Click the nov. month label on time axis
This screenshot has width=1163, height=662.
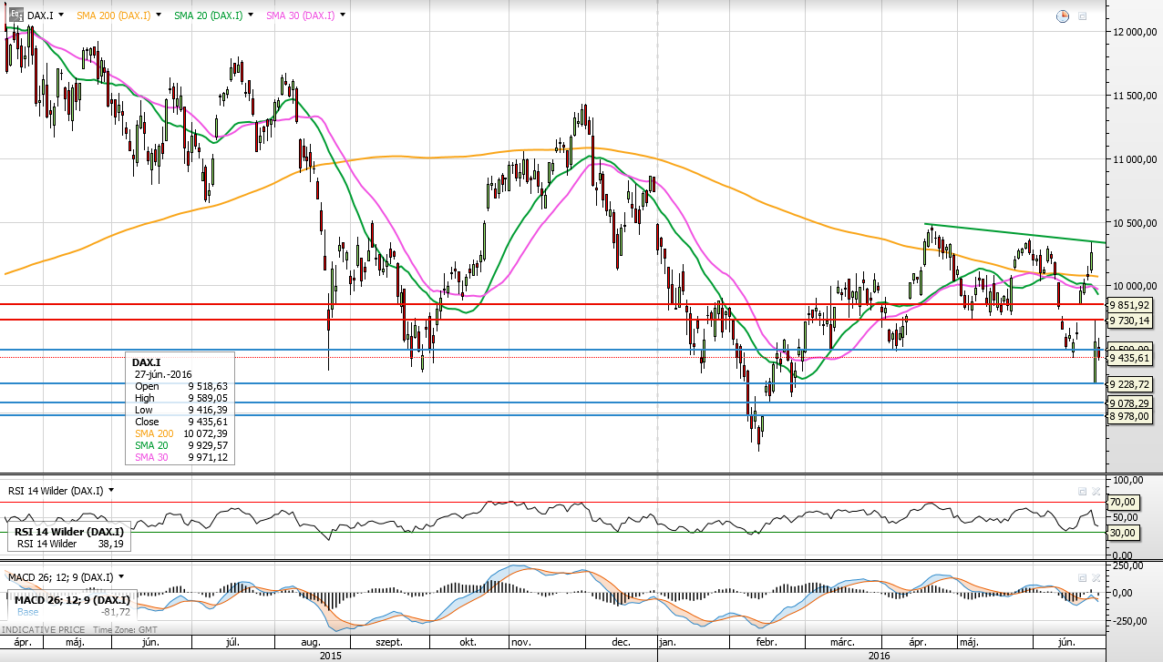coord(520,642)
